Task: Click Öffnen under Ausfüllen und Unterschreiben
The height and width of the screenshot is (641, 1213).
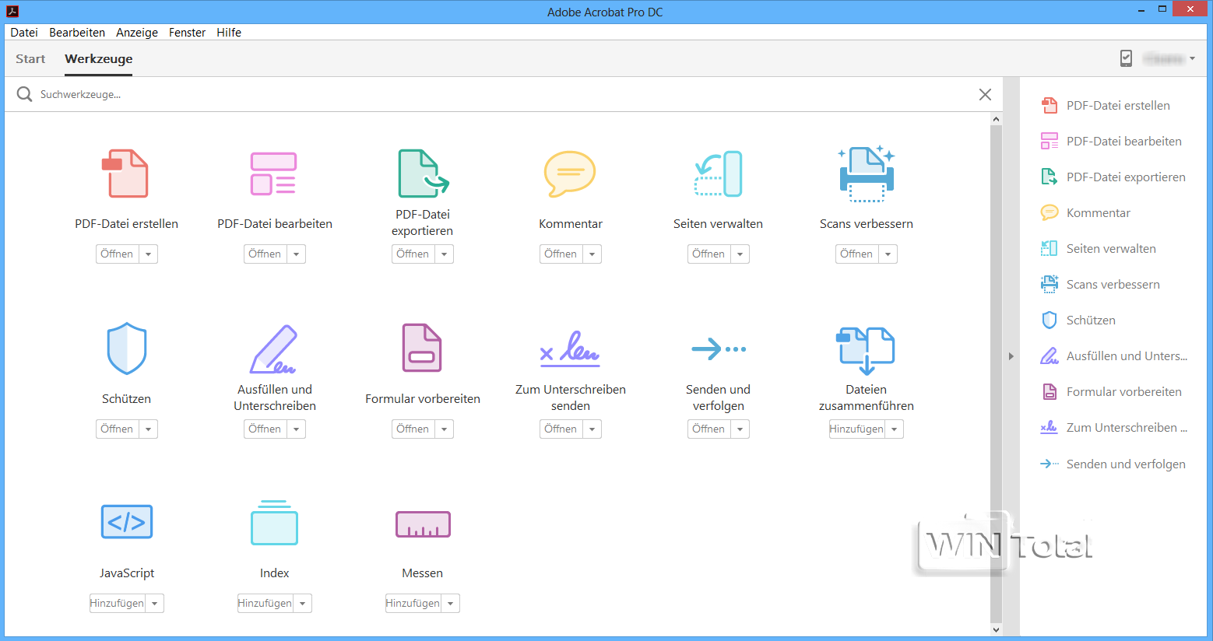Action: pos(265,429)
